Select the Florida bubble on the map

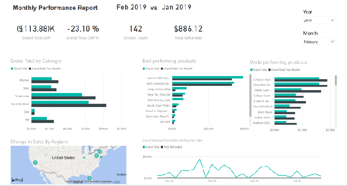pyautogui.click(x=90, y=178)
